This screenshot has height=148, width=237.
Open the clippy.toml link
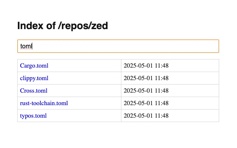click(34, 78)
